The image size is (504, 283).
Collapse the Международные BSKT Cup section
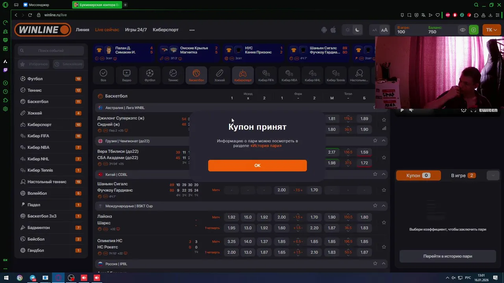(384, 206)
